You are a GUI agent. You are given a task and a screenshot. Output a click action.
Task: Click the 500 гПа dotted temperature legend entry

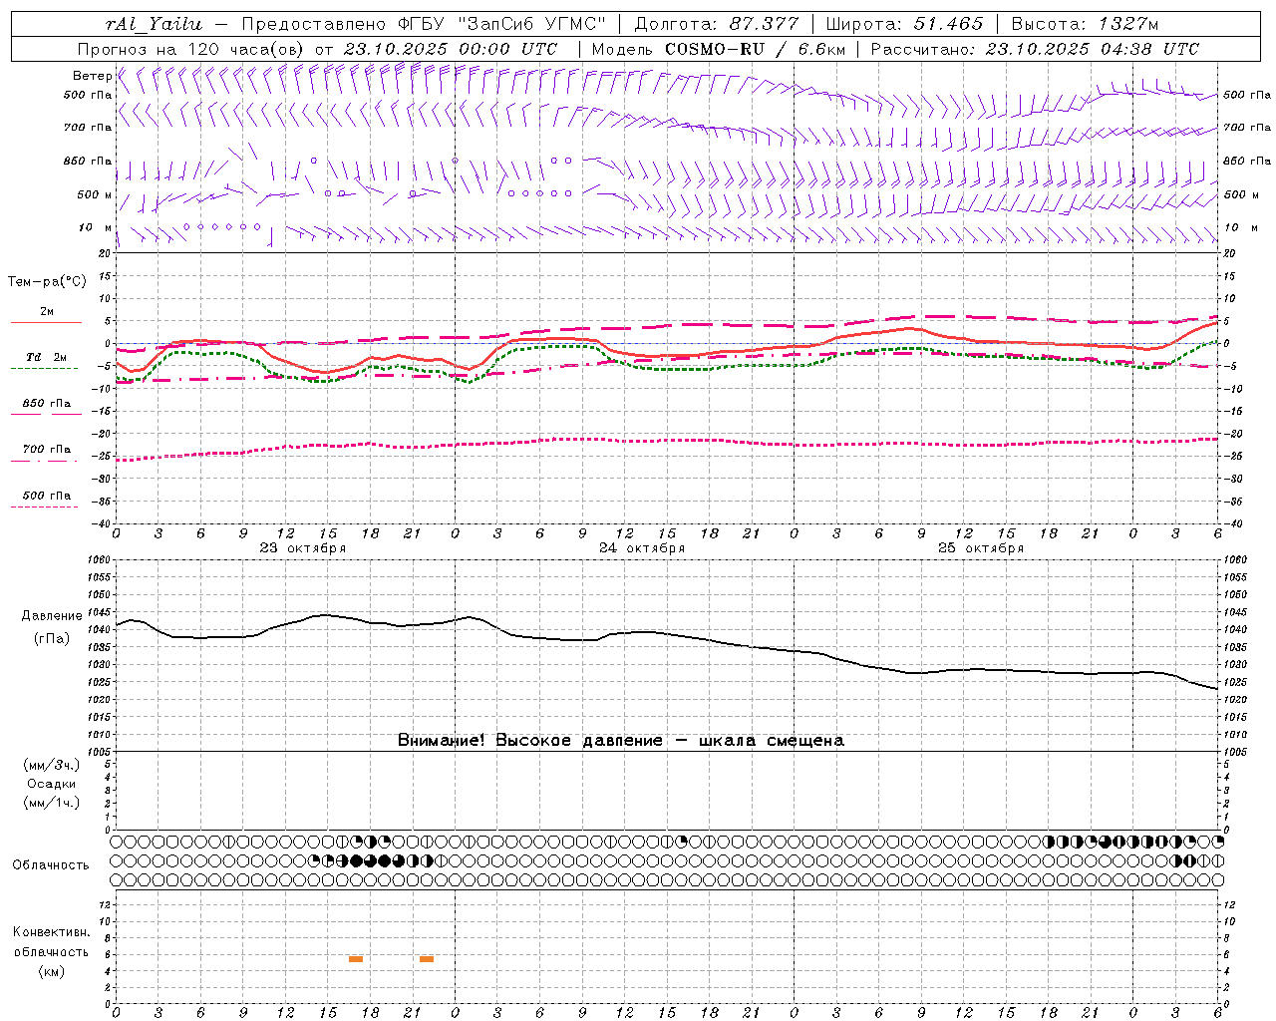point(47,496)
